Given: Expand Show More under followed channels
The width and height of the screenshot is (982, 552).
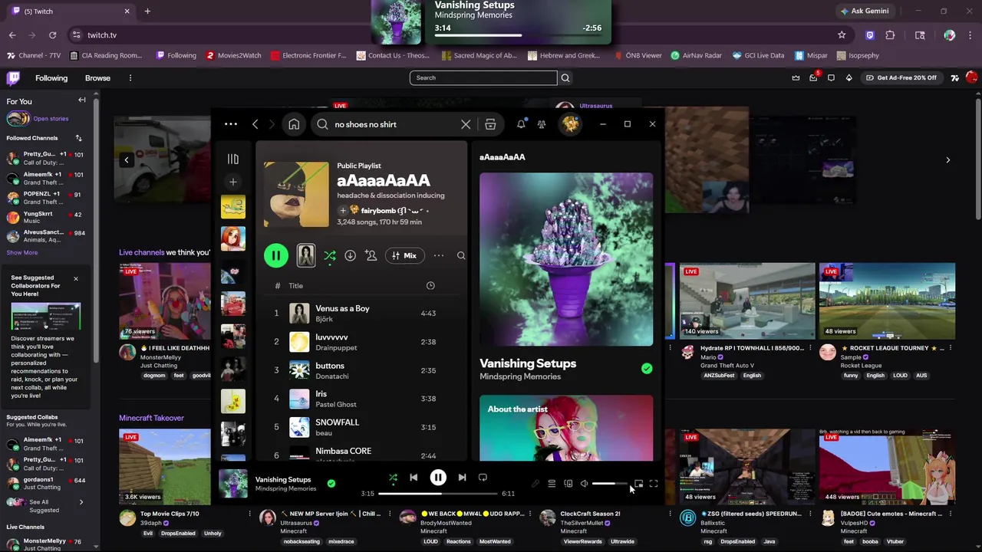Looking at the screenshot, I should coord(22,252).
